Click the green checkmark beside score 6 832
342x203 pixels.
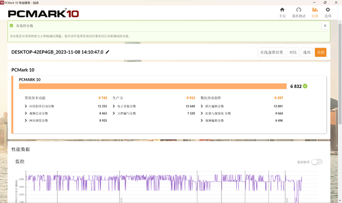[x=305, y=86]
